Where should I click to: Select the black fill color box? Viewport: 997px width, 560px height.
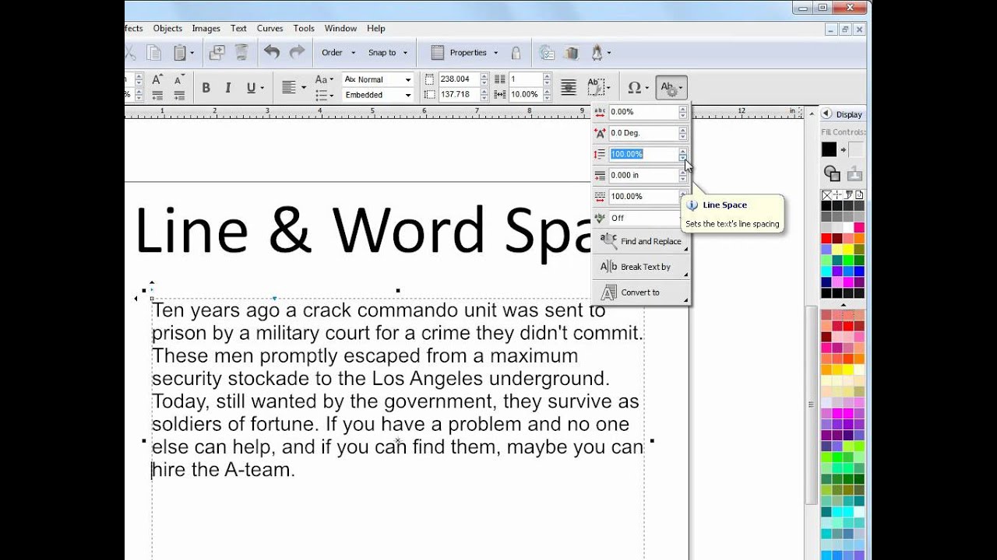click(829, 149)
